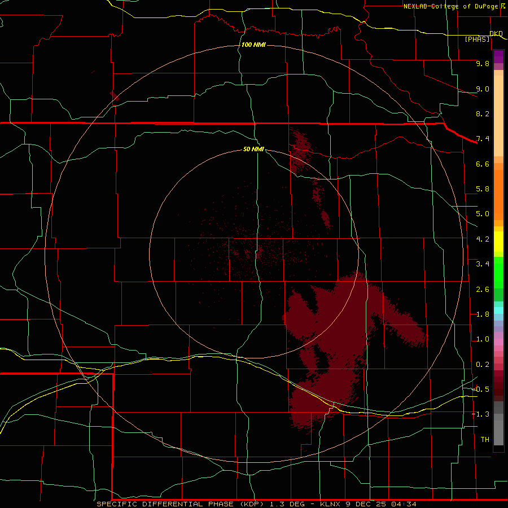Click the 50 NMI range ring label
This screenshot has width=508, height=508.
click(253, 149)
